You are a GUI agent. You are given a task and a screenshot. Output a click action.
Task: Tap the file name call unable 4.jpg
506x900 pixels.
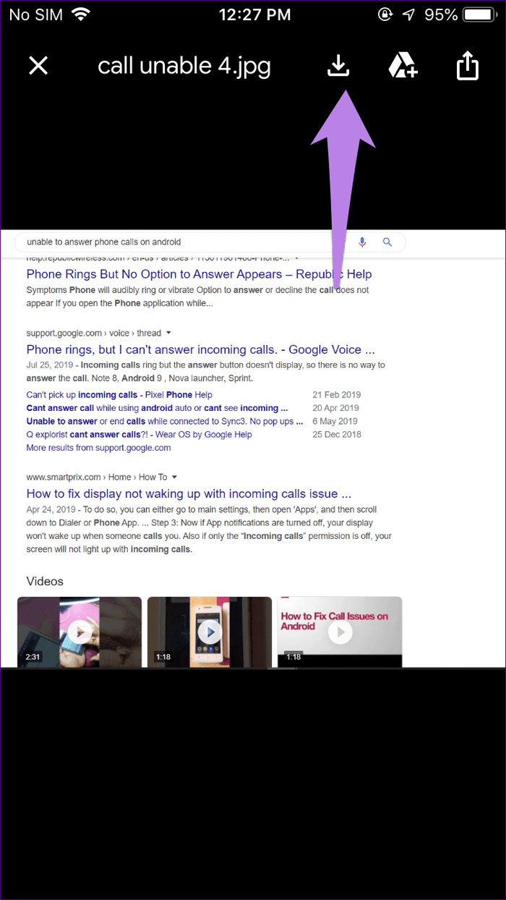(184, 67)
